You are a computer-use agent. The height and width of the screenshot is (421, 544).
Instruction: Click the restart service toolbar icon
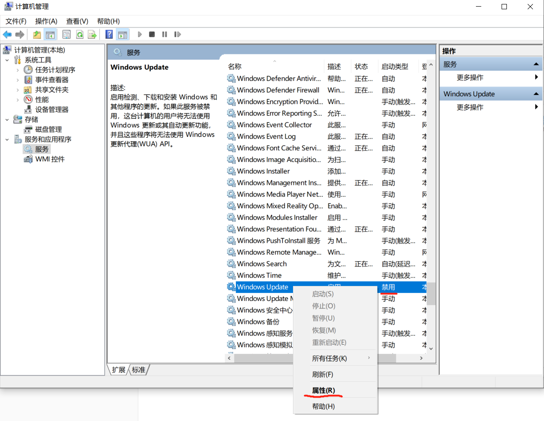178,34
